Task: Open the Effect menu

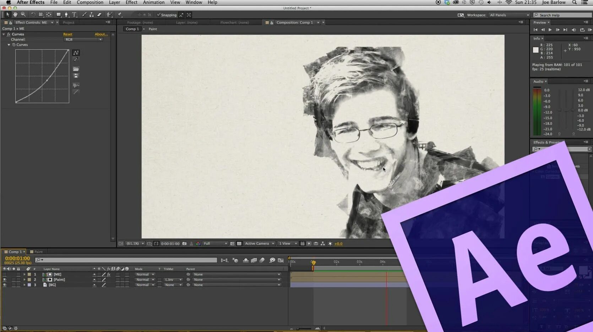Action: click(x=131, y=2)
